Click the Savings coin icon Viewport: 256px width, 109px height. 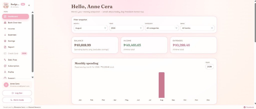(x=5, y=41)
